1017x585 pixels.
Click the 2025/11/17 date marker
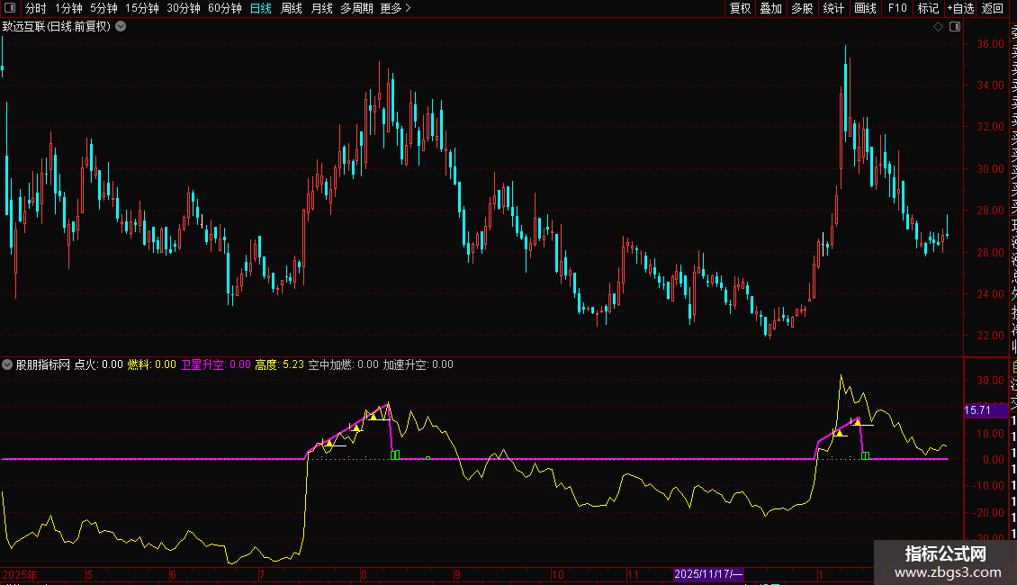[708, 574]
